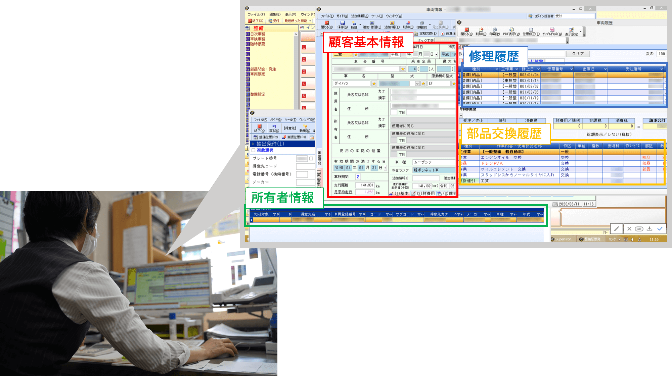Image resolution: width=672 pixels, height=376 pixels.
Task: Open filter on 受注番号 column header
Action: (662, 69)
